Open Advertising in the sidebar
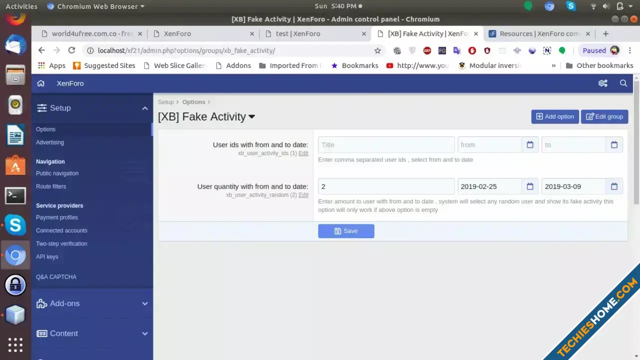The width and height of the screenshot is (640, 360). pyautogui.click(x=50, y=142)
